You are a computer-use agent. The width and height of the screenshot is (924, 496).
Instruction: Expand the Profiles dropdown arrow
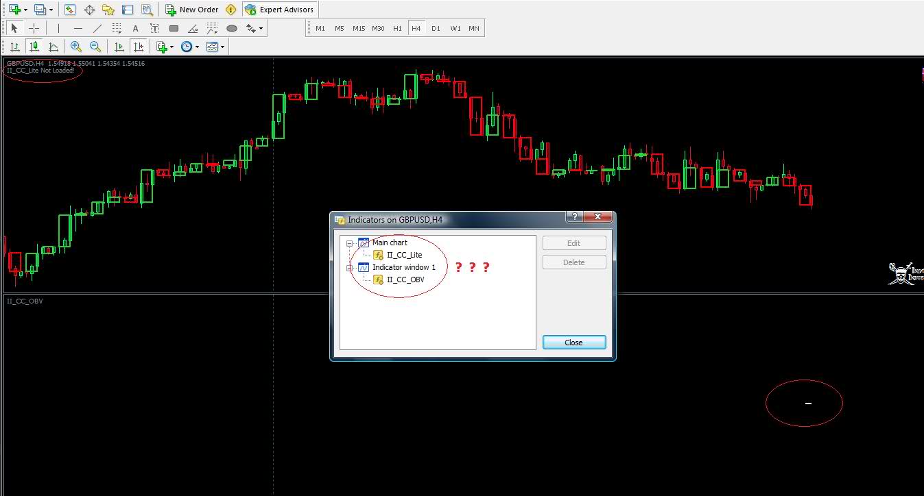[51, 10]
